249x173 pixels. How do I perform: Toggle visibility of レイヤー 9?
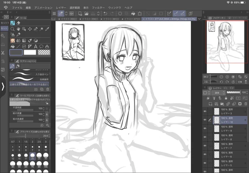click(x=205, y=128)
